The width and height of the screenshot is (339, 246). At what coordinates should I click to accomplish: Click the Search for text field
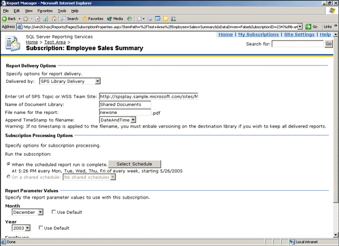[298, 44]
